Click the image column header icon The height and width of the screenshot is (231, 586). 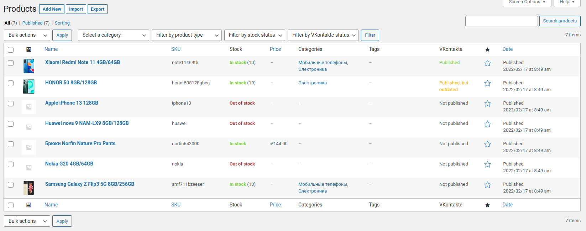[29, 49]
